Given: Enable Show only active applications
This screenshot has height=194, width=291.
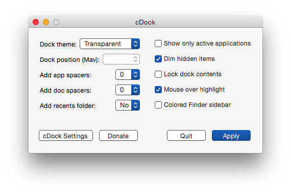Looking at the screenshot, I should pos(158,44).
